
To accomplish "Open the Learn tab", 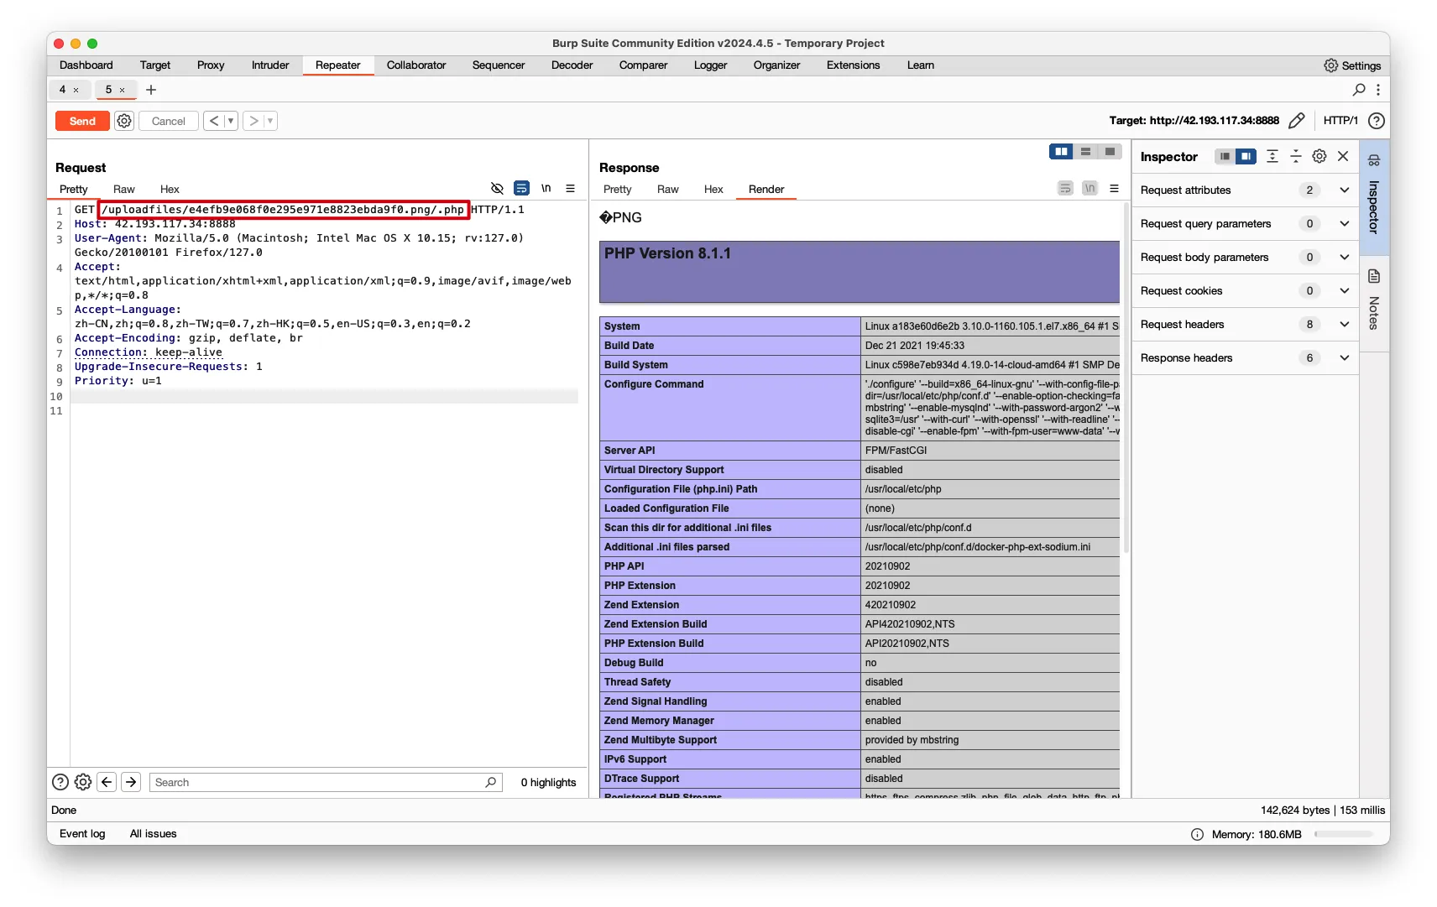I will click(921, 65).
